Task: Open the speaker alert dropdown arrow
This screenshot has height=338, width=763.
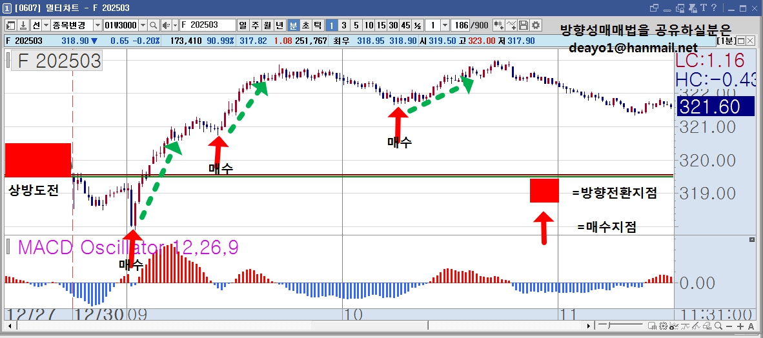Action: pos(175,25)
